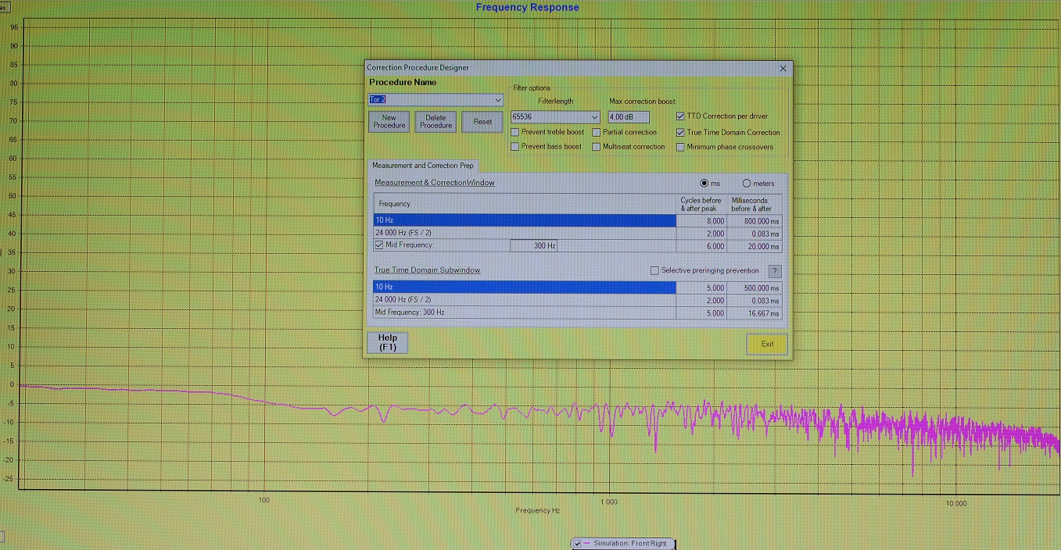
Task: Select Mid Frequency: 300 Hz subwindow row
Action: tap(525, 312)
